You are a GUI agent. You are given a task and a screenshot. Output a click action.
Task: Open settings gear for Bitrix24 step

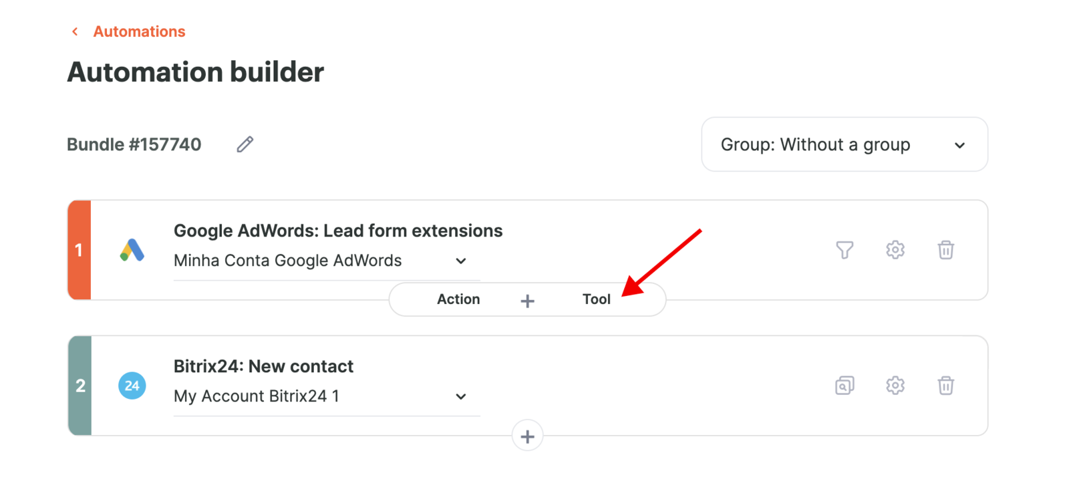[895, 385]
